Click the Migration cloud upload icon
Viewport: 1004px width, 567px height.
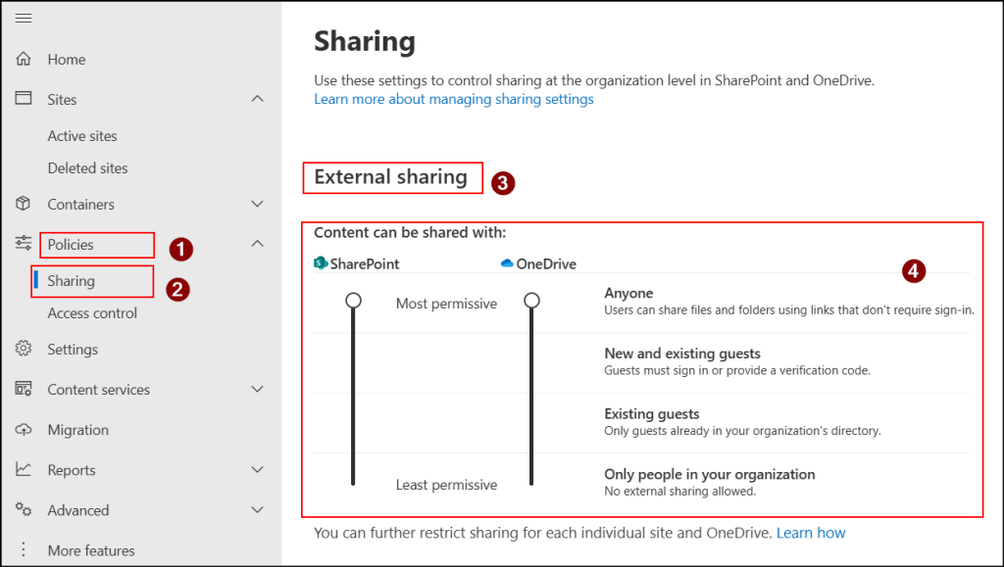tap(24, 430)
